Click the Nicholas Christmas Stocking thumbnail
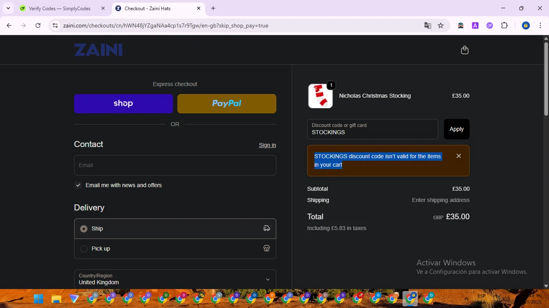 (x=320, y=96)
